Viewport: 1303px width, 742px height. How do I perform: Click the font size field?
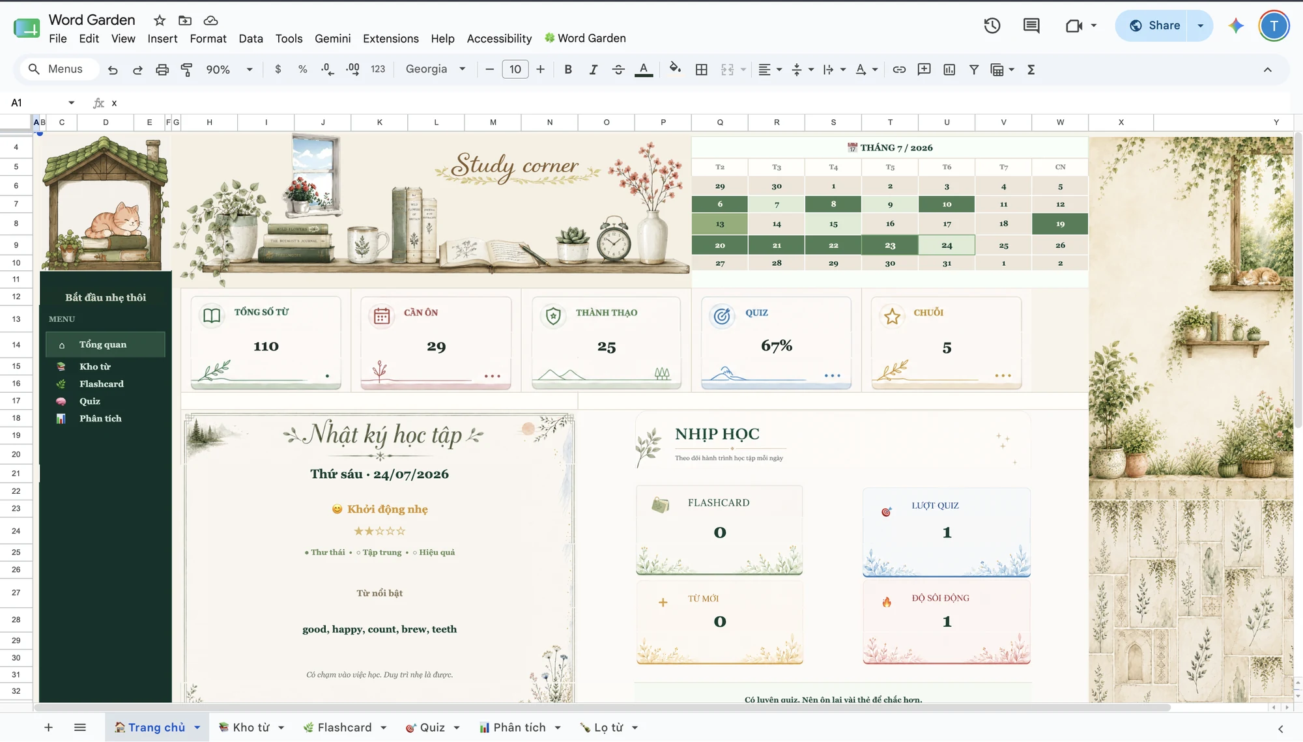pos(515,69)
